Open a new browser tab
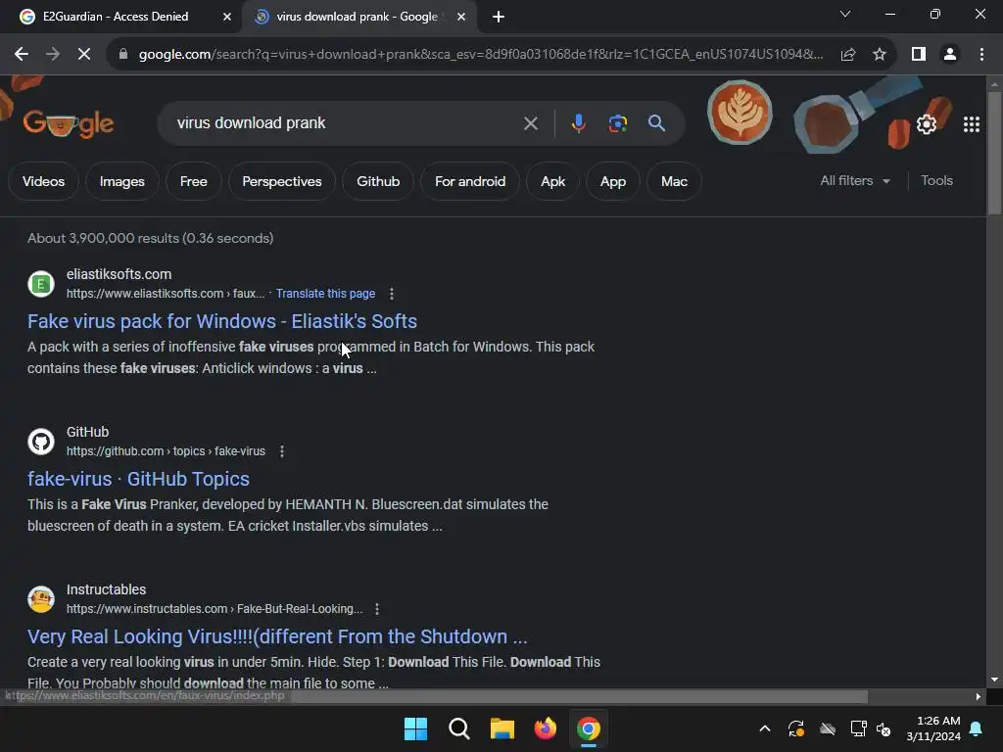The image size is (1003, 752). pyautogui.click(x=499, y=17)
